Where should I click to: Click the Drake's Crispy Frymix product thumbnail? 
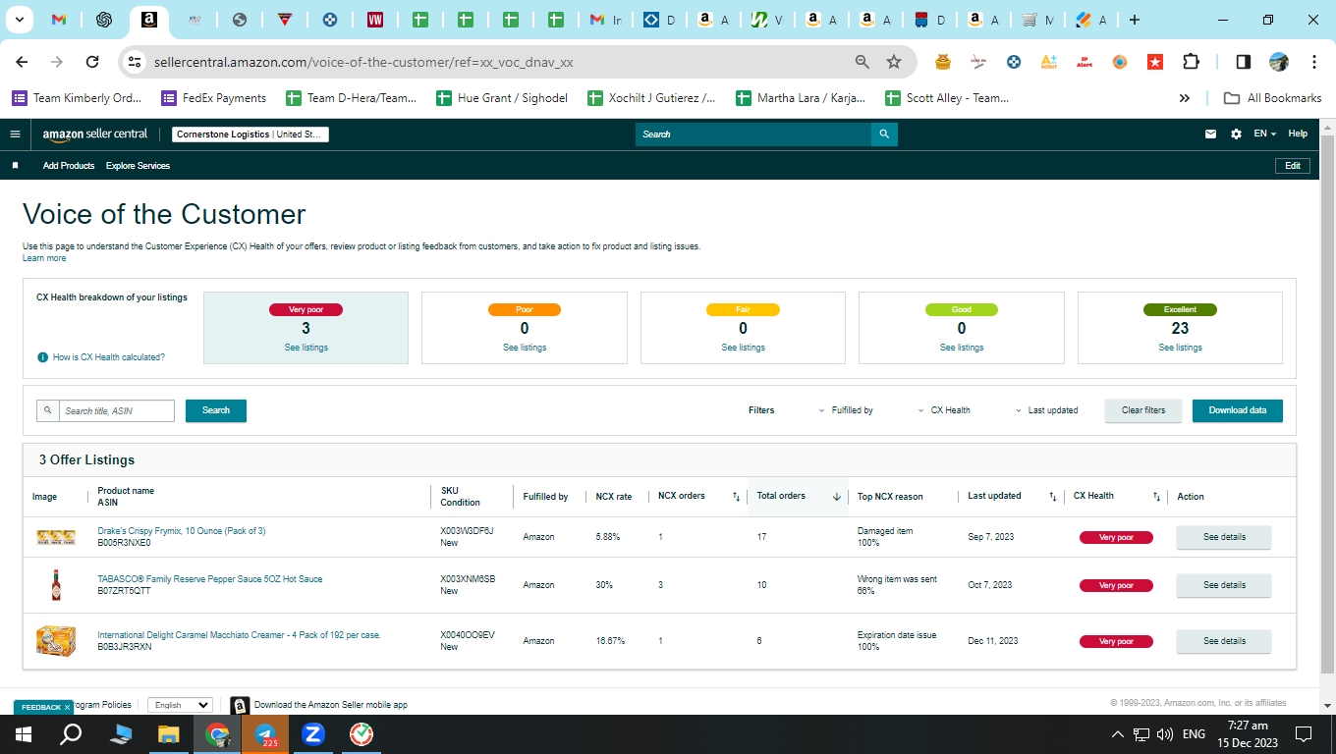point(56,537)
